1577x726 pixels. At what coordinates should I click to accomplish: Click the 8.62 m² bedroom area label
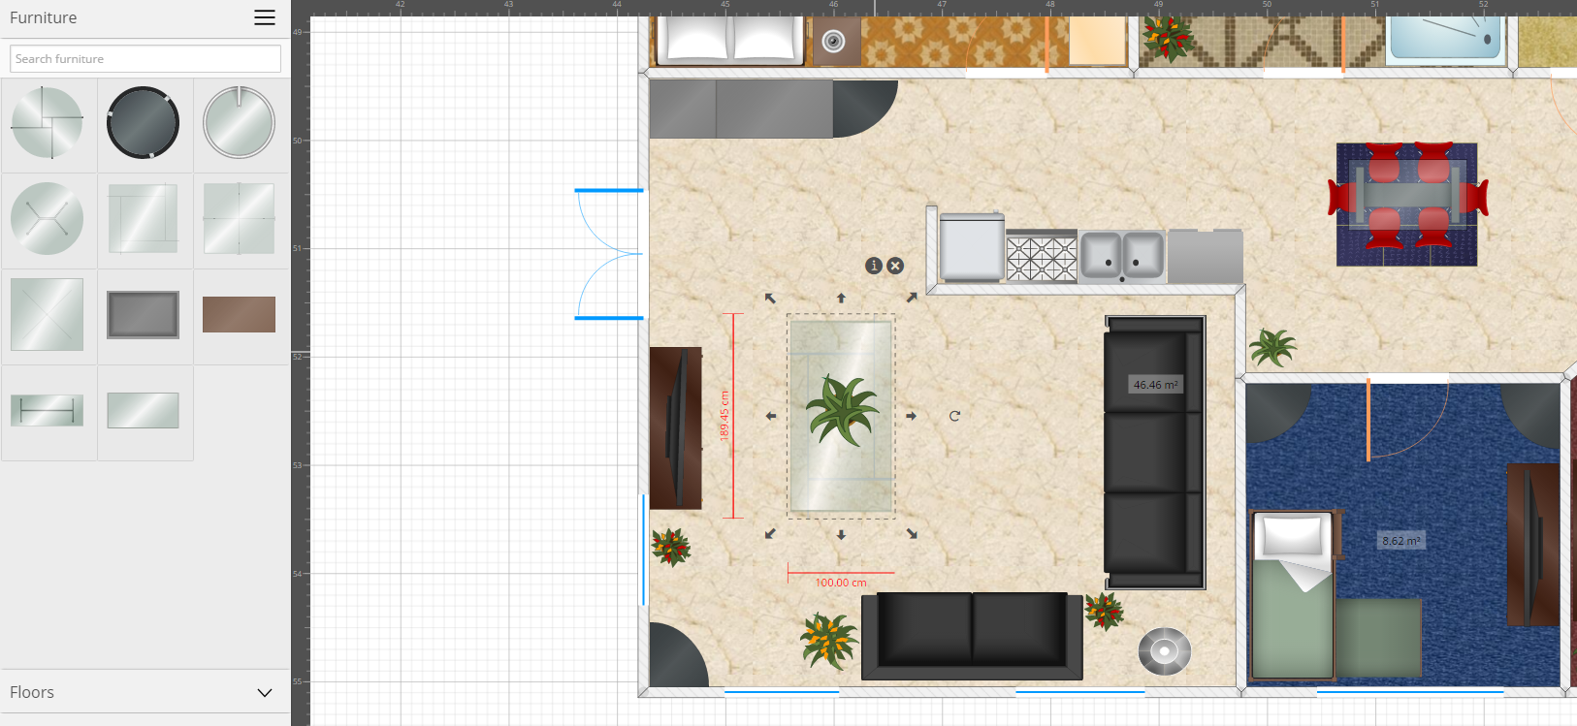tap(1400, 541)
